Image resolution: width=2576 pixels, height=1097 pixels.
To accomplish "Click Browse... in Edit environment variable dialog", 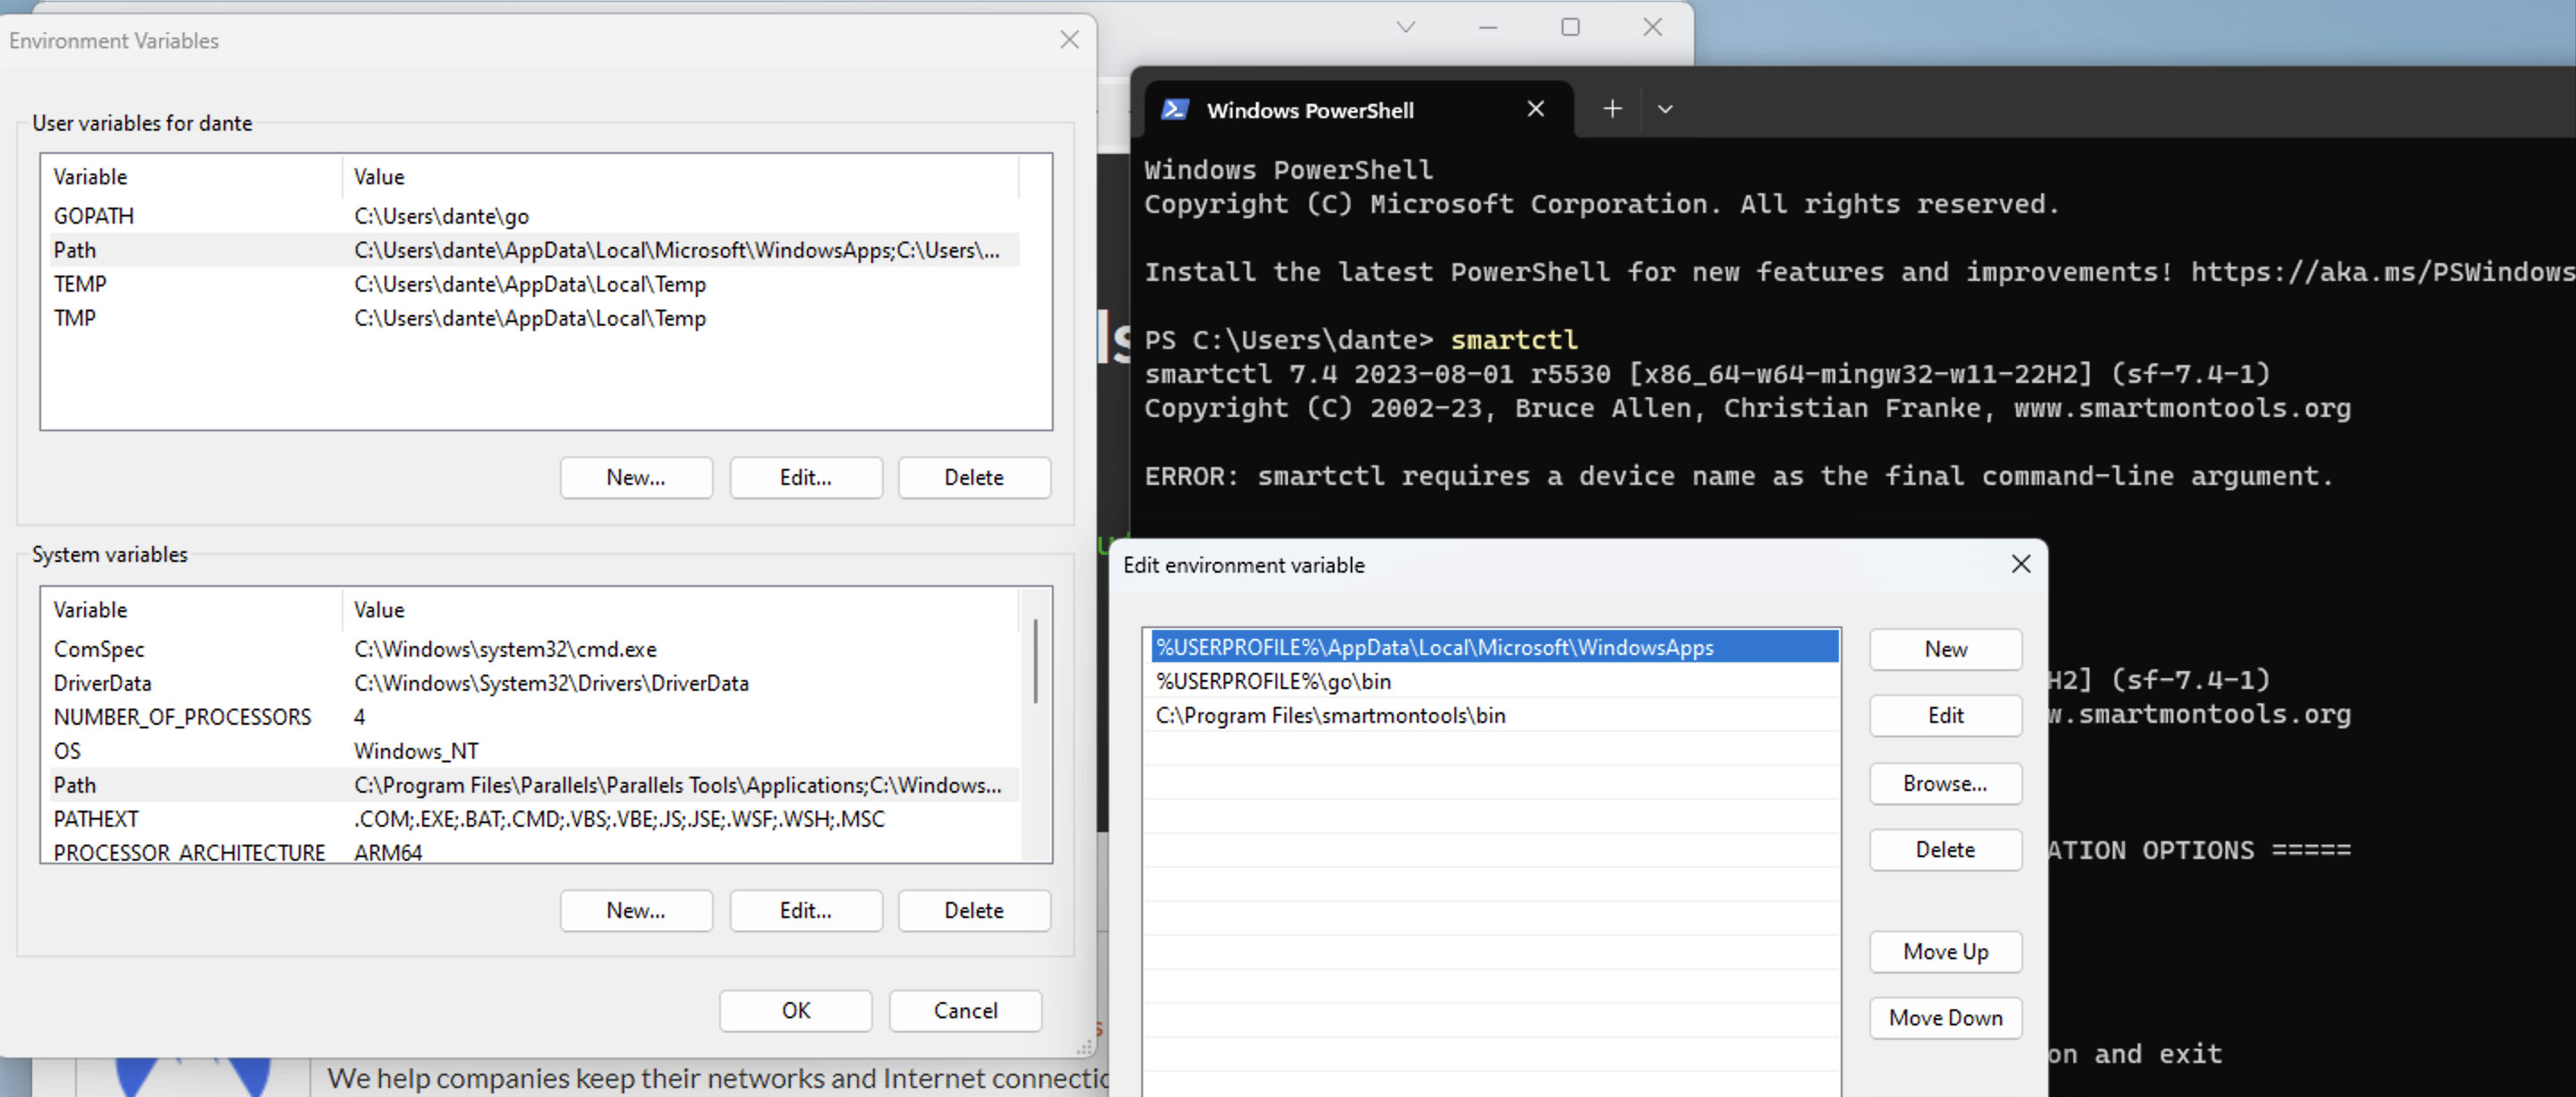I will point(1945,783).
